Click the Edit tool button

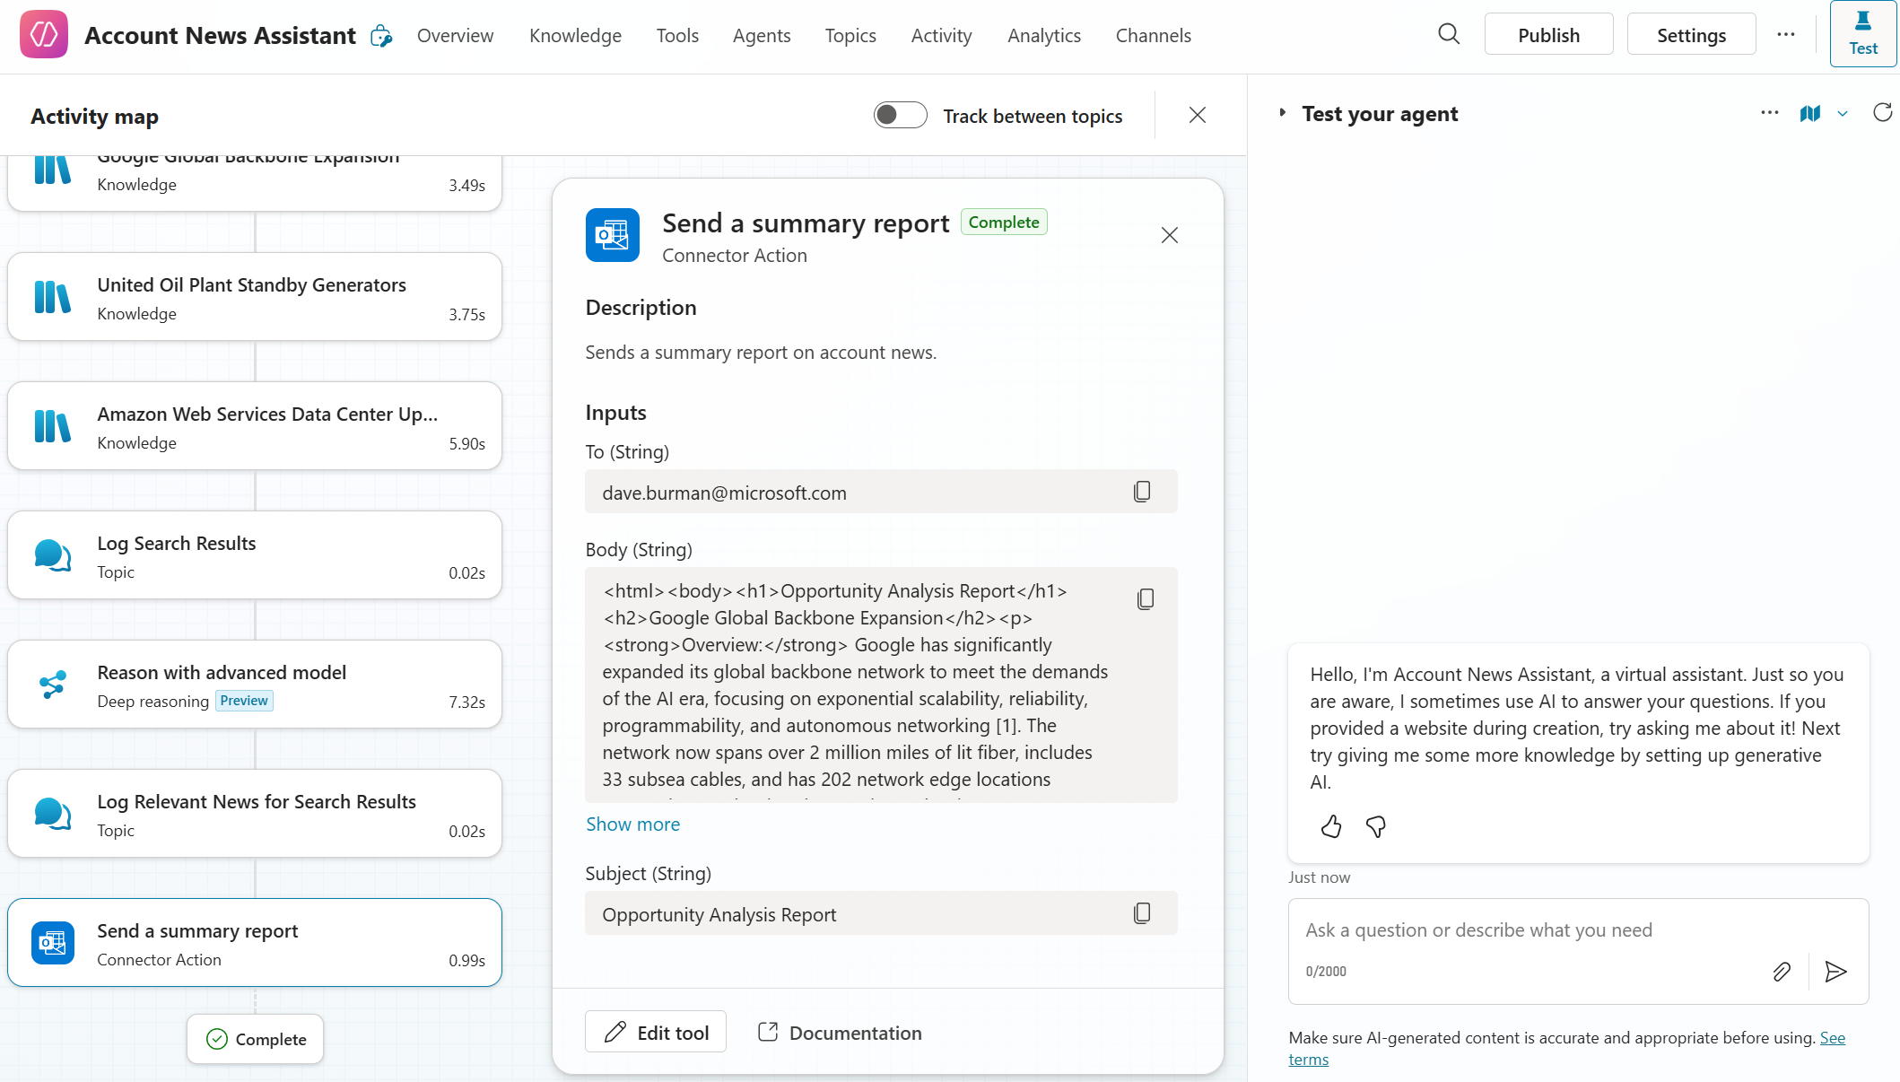(656, 1033)
